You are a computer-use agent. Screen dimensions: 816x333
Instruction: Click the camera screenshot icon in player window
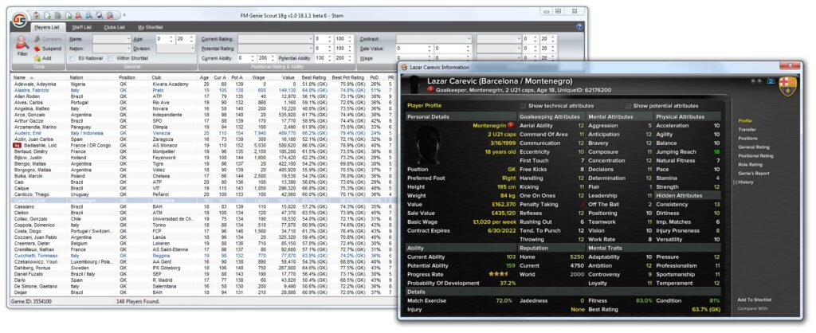770,80
